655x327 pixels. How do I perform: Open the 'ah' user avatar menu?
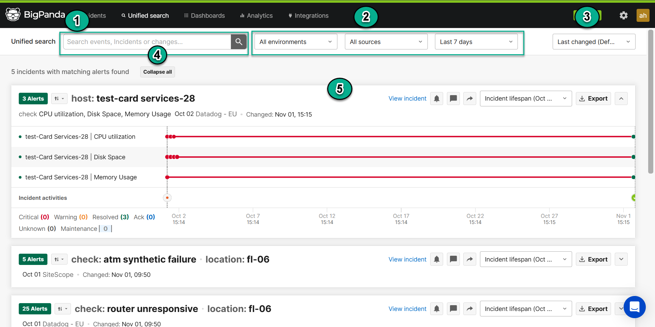point(643,16)
